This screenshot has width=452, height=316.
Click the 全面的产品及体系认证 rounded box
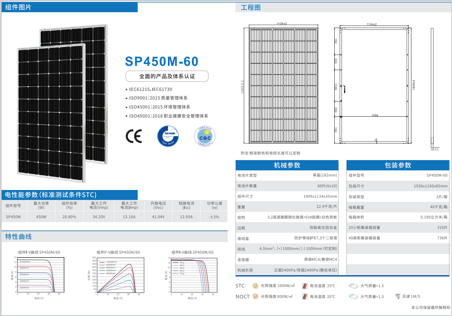click(x=167, y=76)
